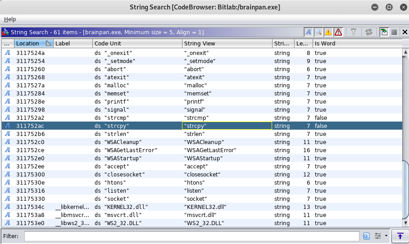Viewport: 409px width, 244px height.
Task: Click the String Search abc panel icon
Action: (x=5, y=32)
